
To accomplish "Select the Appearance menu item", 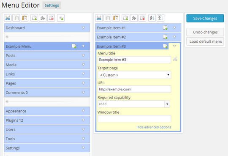I will tap(47, 111).
